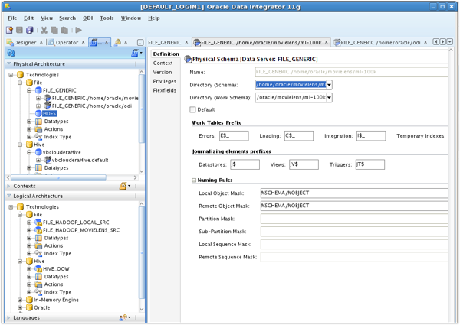Select the HDFS data server icon
This screenshot has height=325, width=460.
click(38, 113)
